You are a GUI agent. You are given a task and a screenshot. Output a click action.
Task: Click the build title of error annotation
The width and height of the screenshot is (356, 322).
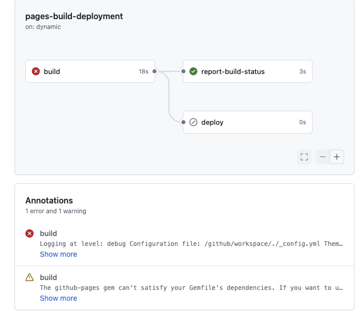(x=48, y=233)
